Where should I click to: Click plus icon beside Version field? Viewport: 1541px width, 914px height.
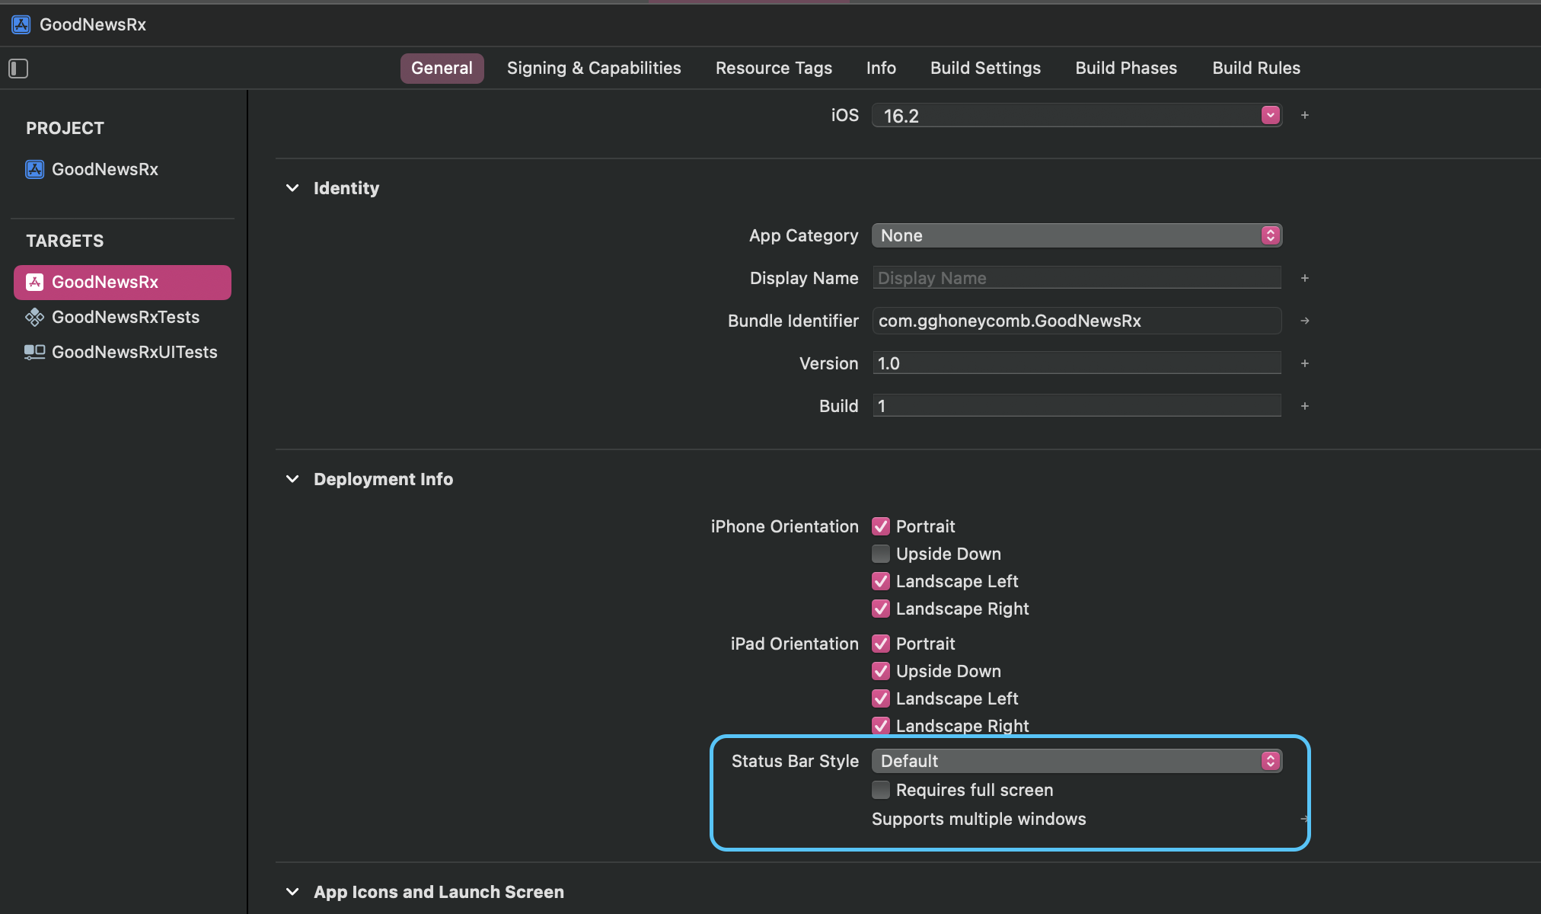pos(1304,363)
